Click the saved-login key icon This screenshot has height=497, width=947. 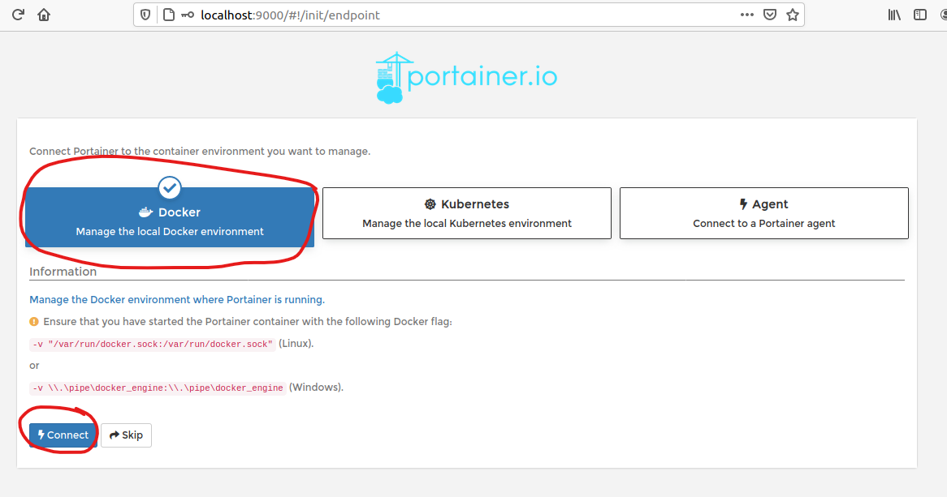[188, 15]
